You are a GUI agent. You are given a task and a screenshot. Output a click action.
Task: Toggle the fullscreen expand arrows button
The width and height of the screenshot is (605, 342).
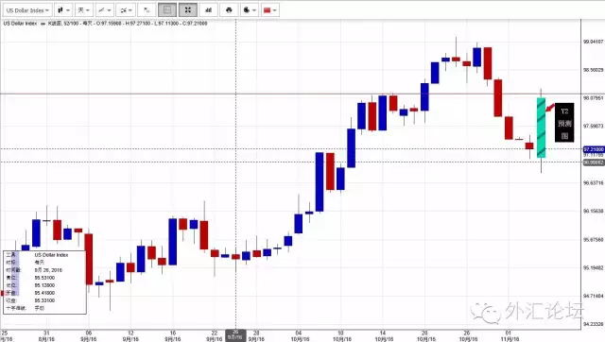point(188,10)
